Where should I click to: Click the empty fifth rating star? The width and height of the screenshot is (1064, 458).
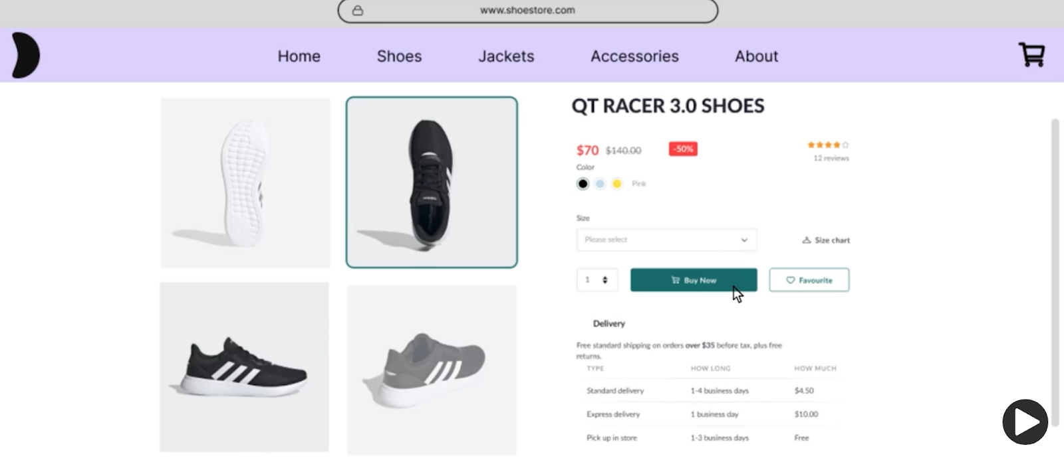(845, 144)
